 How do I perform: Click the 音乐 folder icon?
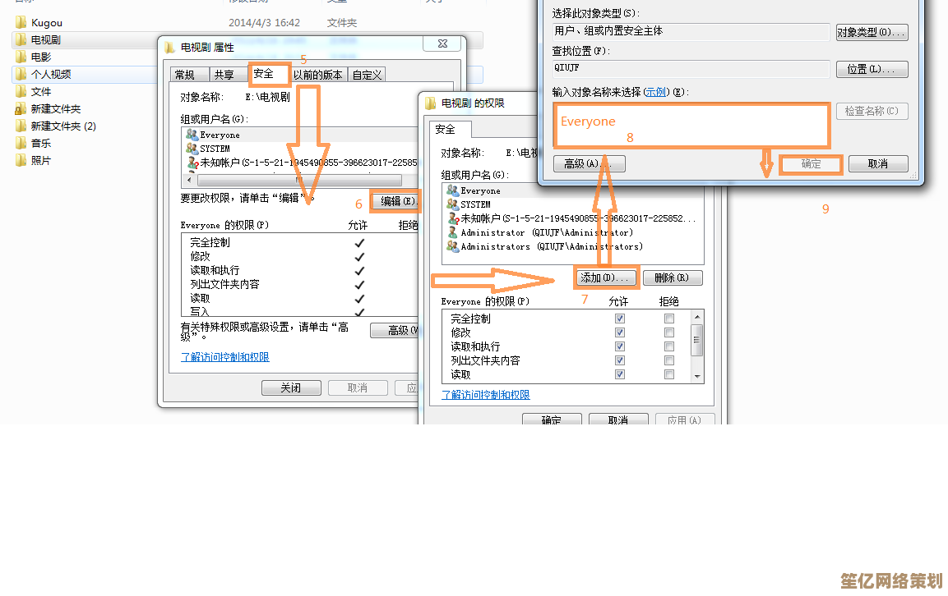[21, 143]
